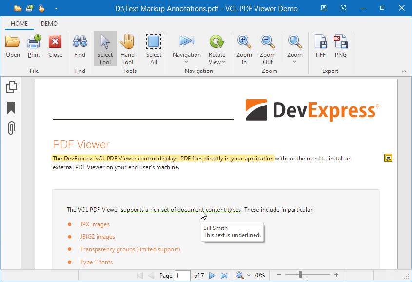Click the Zoom Out magnifier

pos(268,49)
